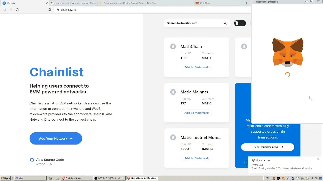Click the MATH currency label
Screen dimensions: 323x181
click(206, 58)
